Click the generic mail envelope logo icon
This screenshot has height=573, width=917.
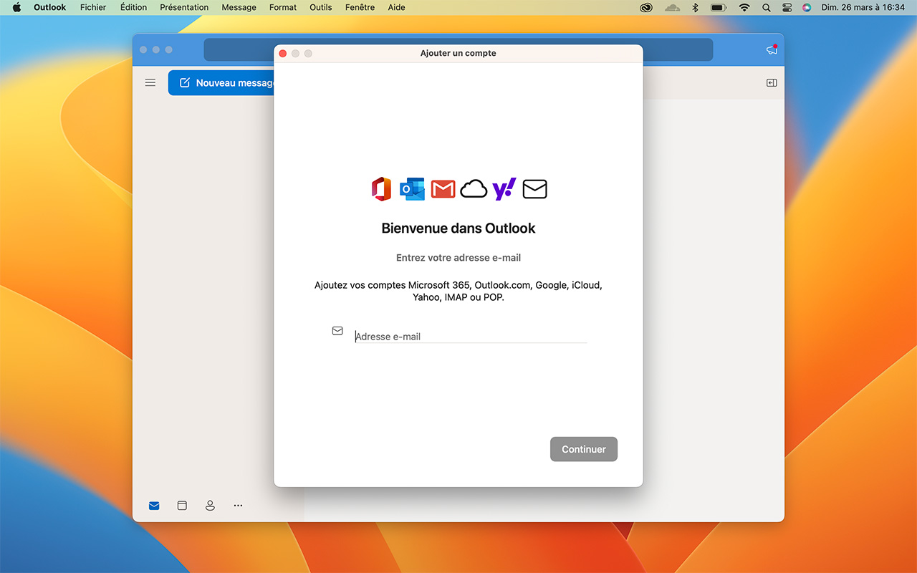pos(534,189)
